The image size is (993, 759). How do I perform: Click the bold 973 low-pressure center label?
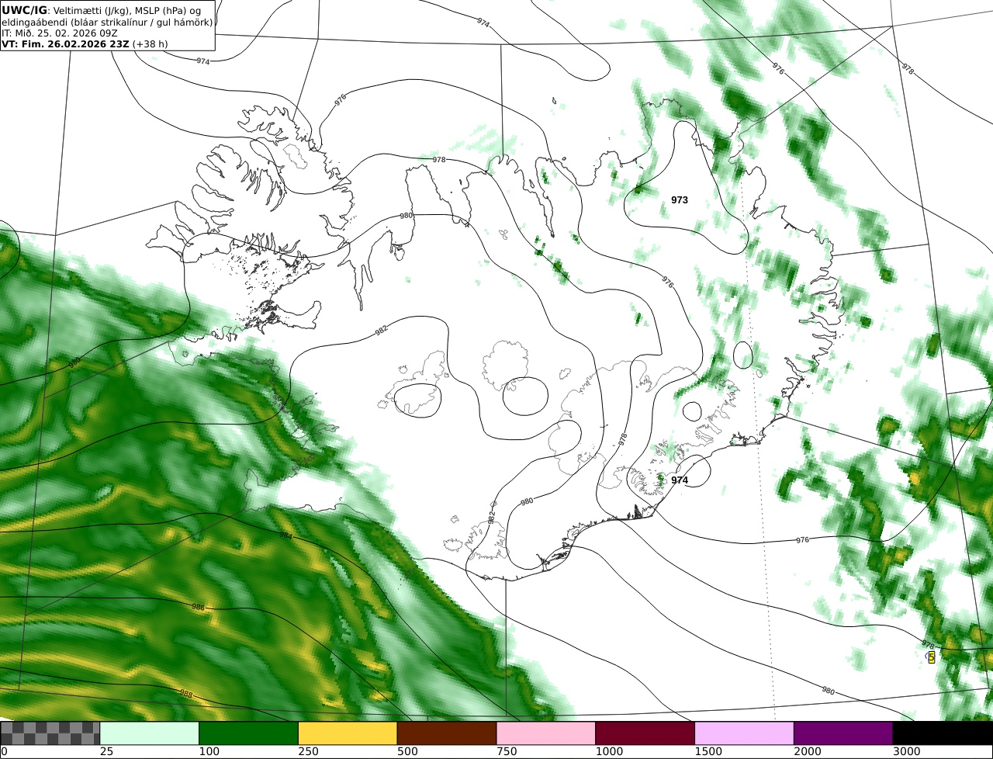(x=680, y=200)
